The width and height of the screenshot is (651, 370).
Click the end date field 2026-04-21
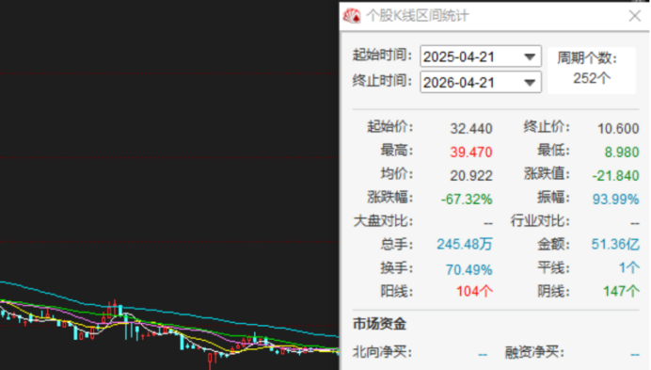tap(481, 82)
